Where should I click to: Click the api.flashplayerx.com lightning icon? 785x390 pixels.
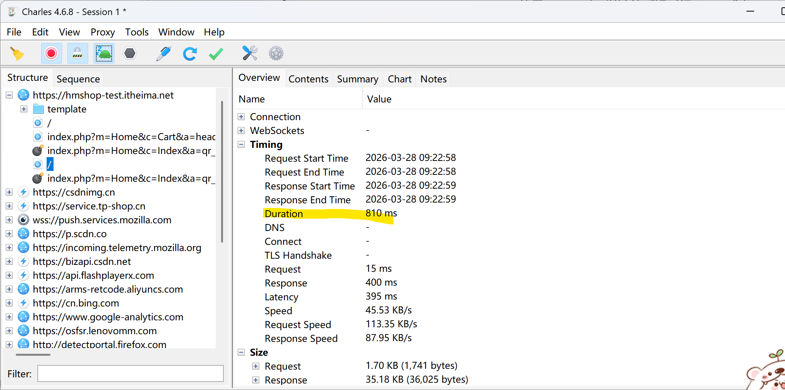[x=23, y=275]
